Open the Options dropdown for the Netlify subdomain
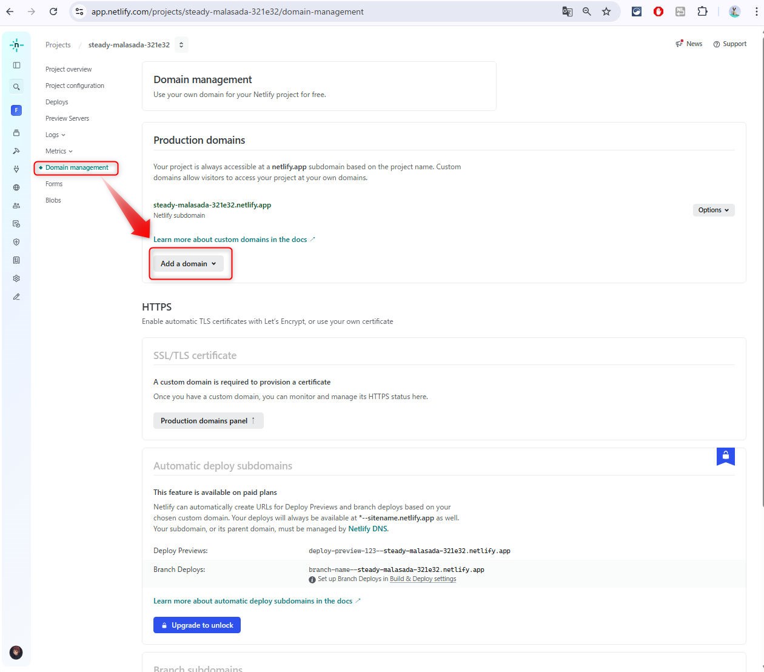Viewport: 764px width, 672px height. click(713, 210)
